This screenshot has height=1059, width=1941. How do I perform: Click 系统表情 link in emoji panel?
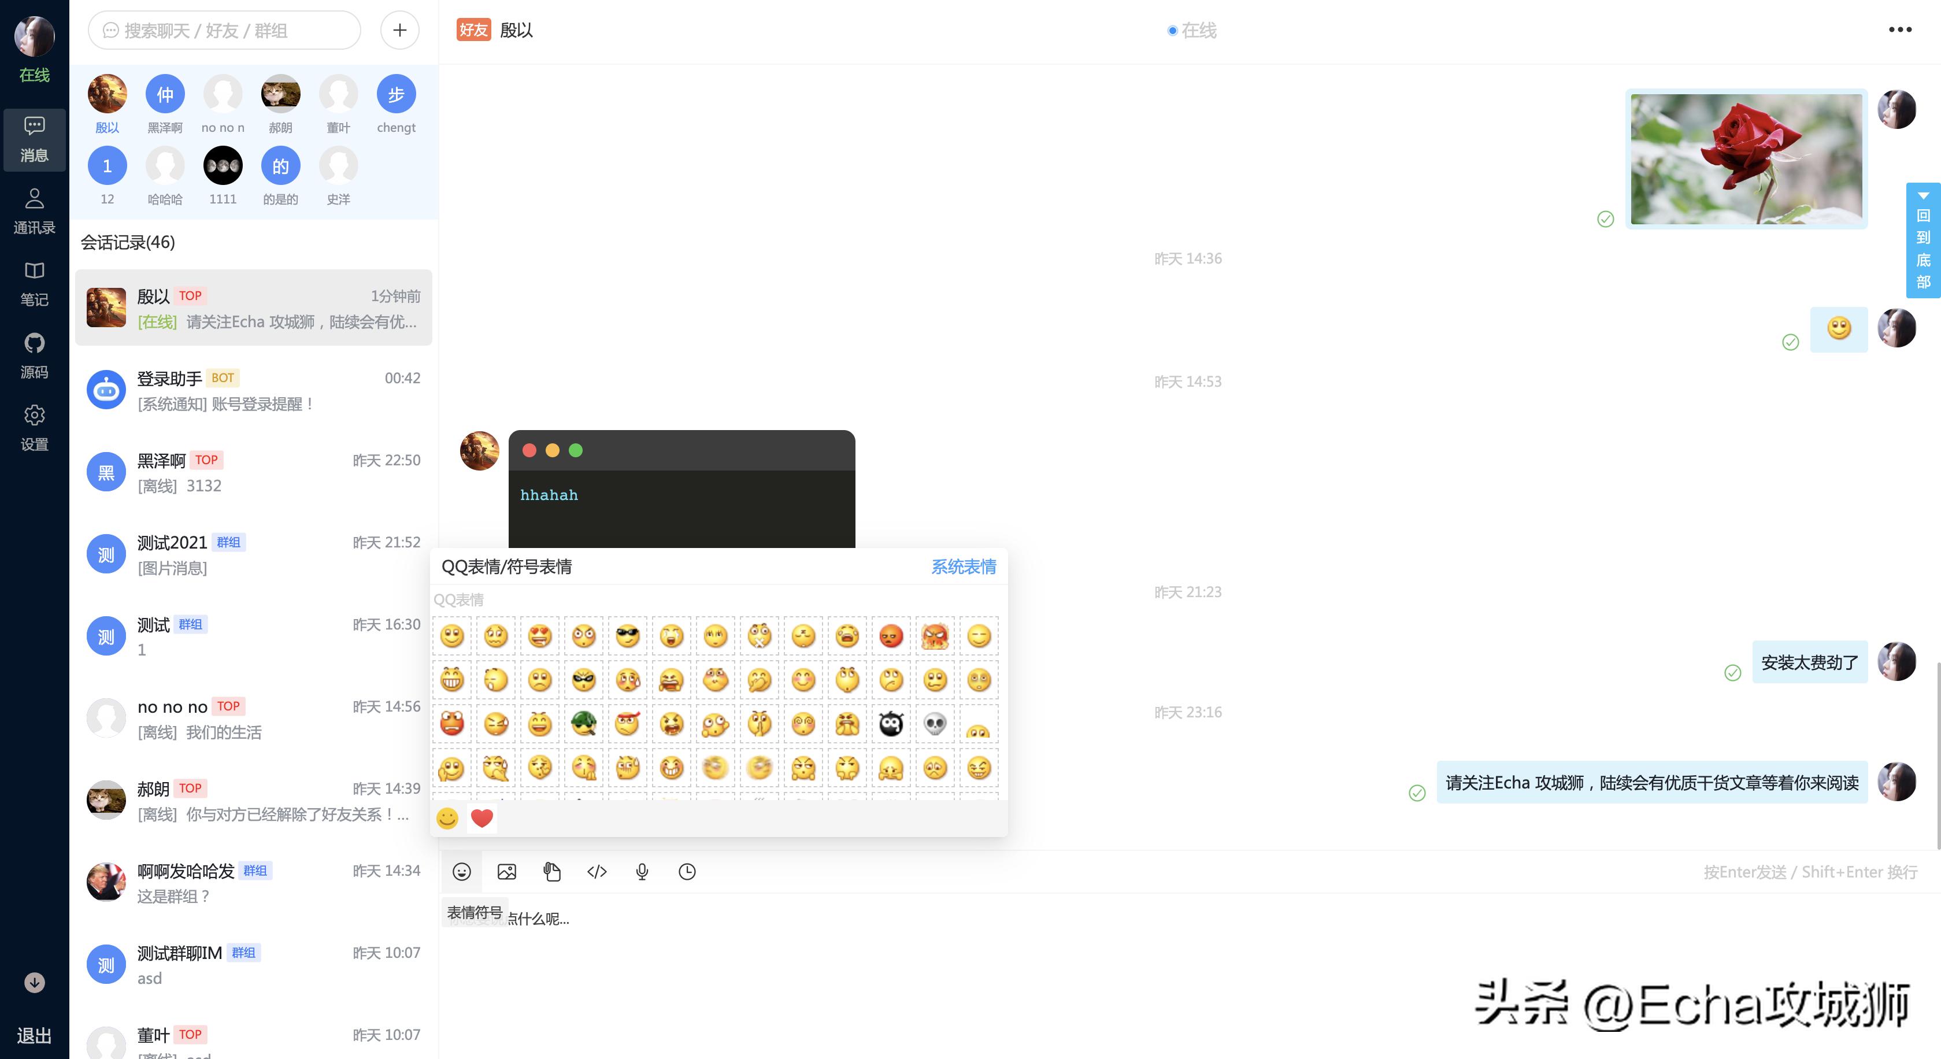963,566
